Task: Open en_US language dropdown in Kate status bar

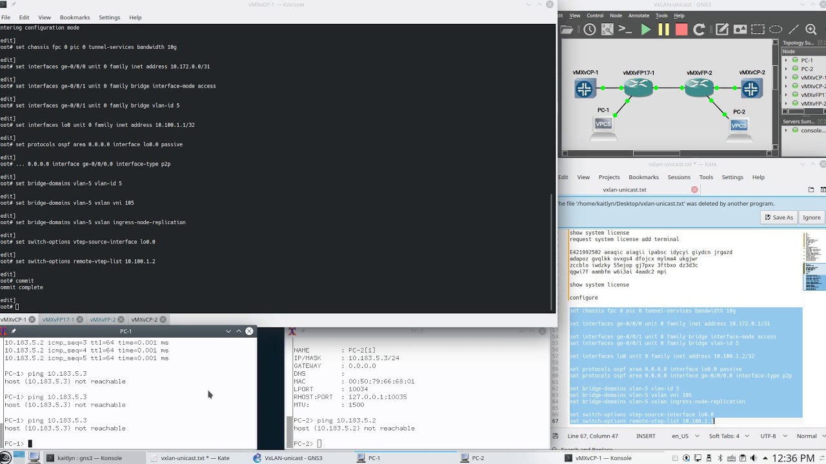Action: (x=685, y=436)
